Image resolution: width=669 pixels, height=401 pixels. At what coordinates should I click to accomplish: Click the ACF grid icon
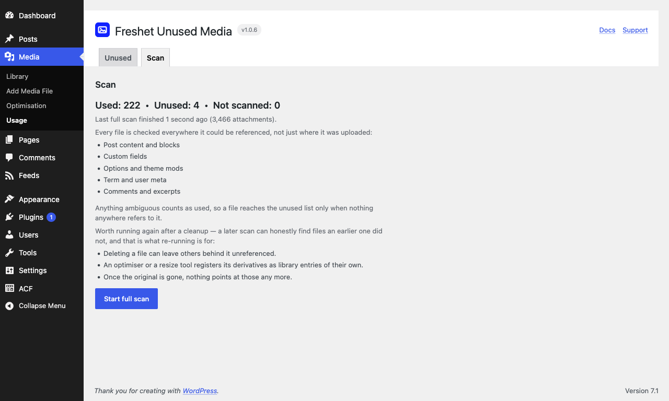[x=9, y=288]
